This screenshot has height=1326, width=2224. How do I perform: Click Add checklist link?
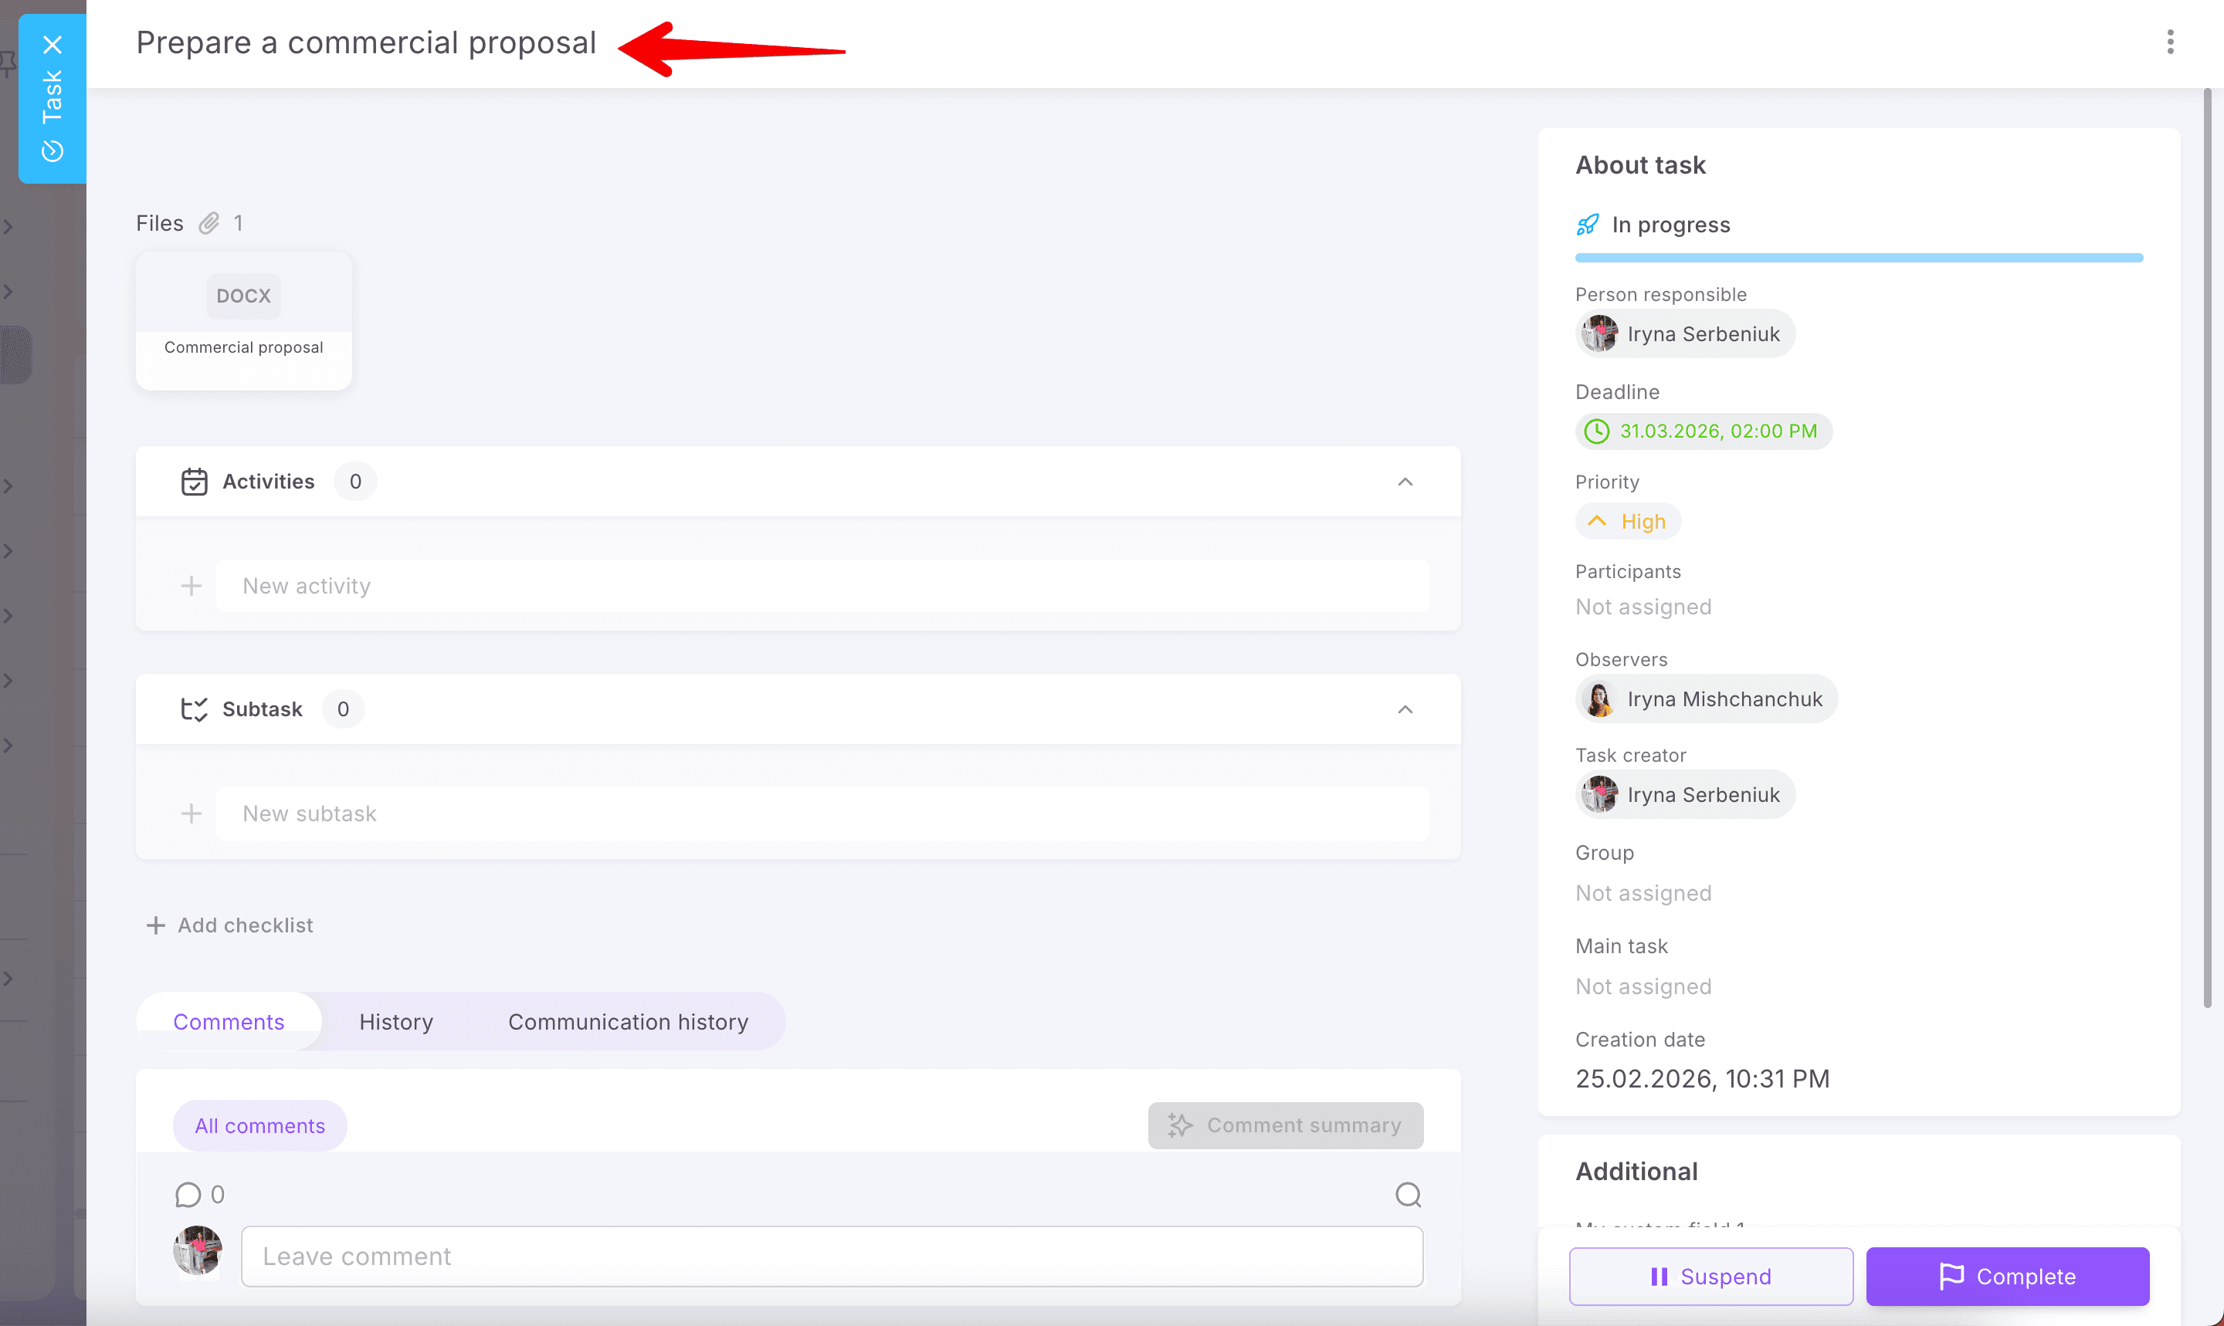(x=229, y=925)
